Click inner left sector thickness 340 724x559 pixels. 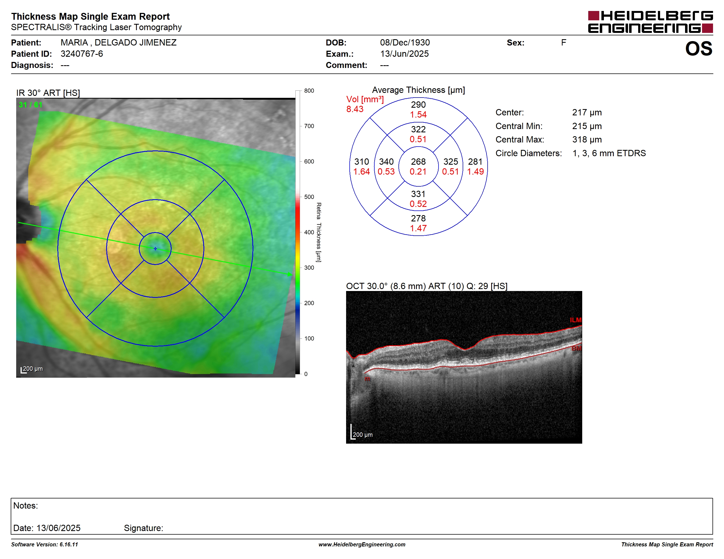coord(386,162)
